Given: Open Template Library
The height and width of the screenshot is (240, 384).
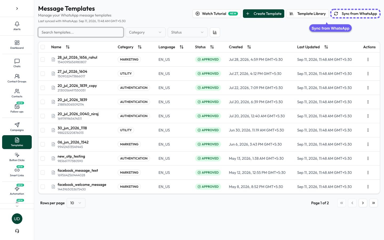Looking at the screenshot, I should point(307,14).
